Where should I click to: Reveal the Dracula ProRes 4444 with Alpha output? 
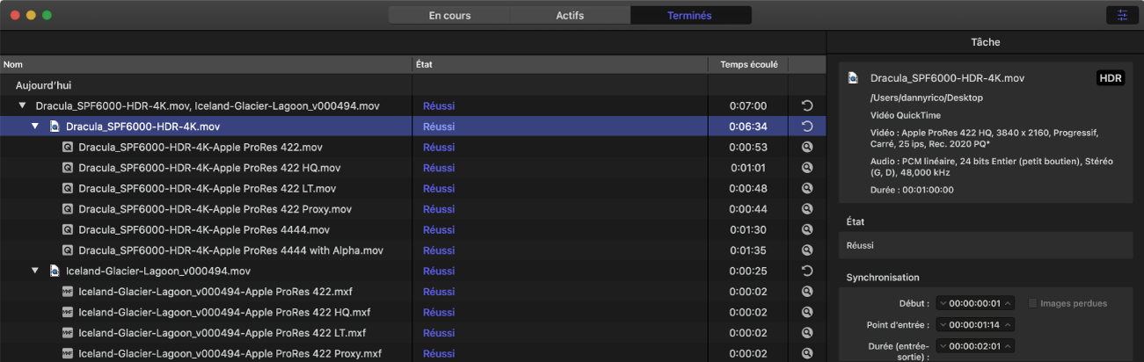(807, 250)
